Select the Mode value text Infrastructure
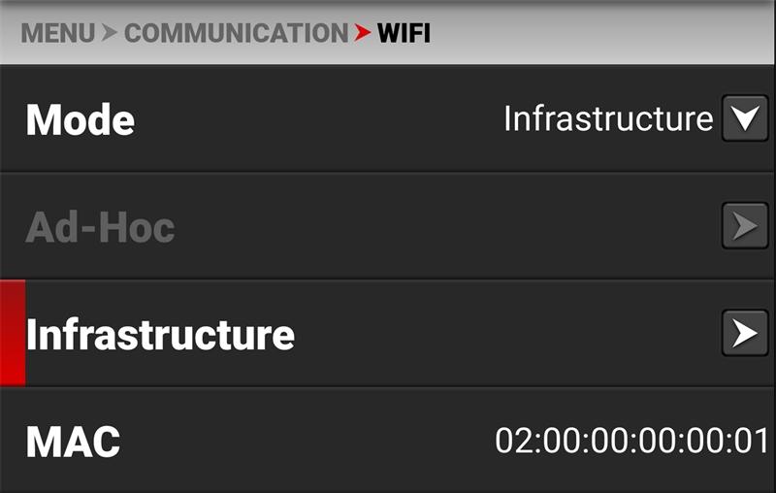The height and width of the screenshot is (493, 776). point(608,119)
